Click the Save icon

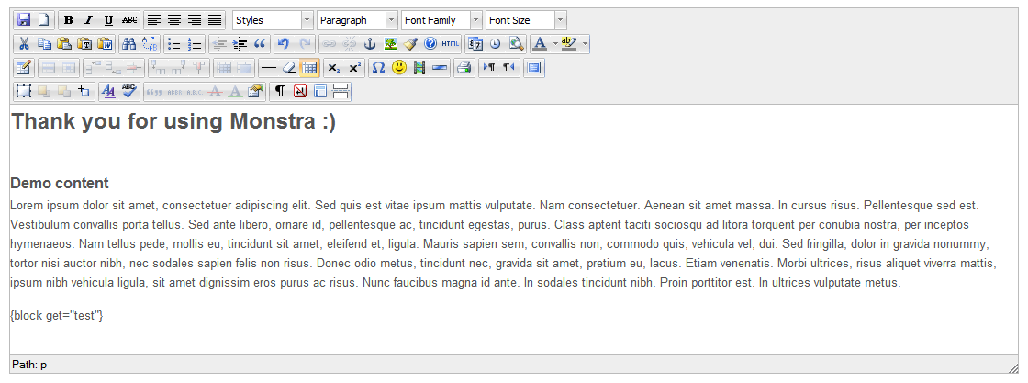25,20
